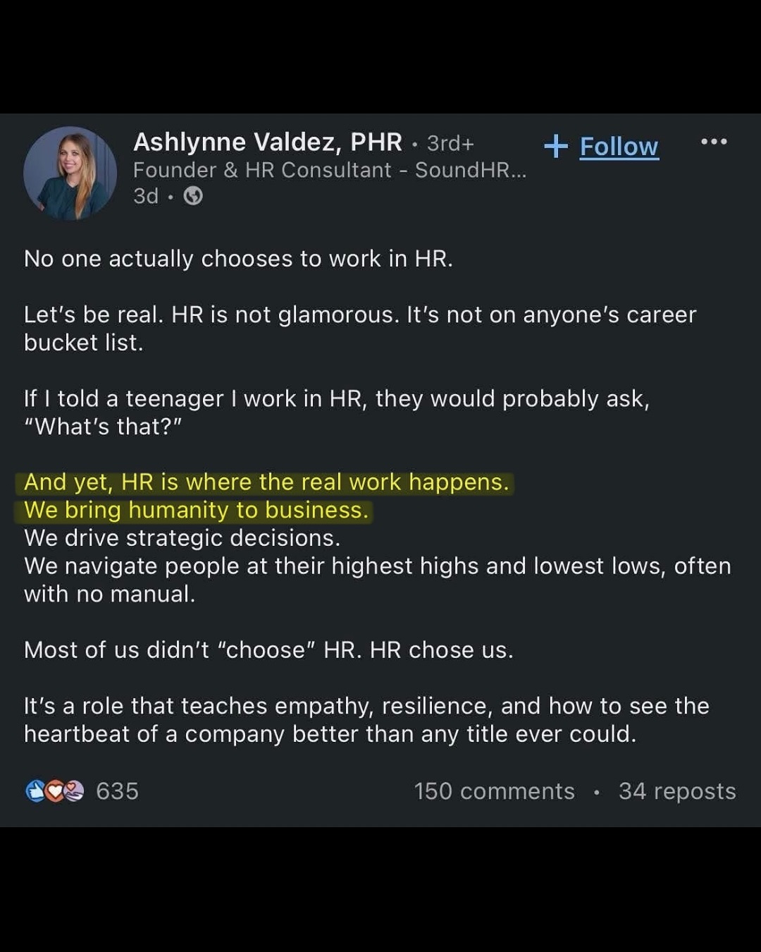The height and width of the screenshot is (952, 761).
Task: Click highlighted 'We bring humanity to business'
Action: tap(196, 511)
